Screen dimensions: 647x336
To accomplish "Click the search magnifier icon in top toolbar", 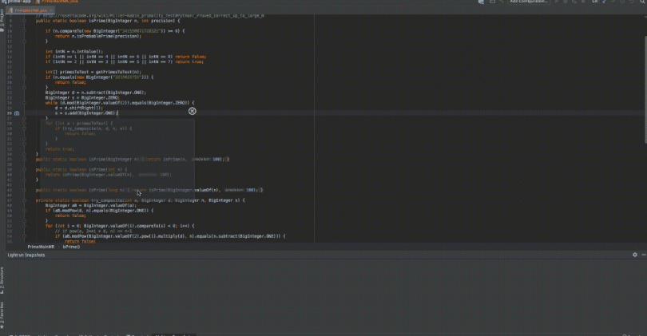I will pos(642,2).
